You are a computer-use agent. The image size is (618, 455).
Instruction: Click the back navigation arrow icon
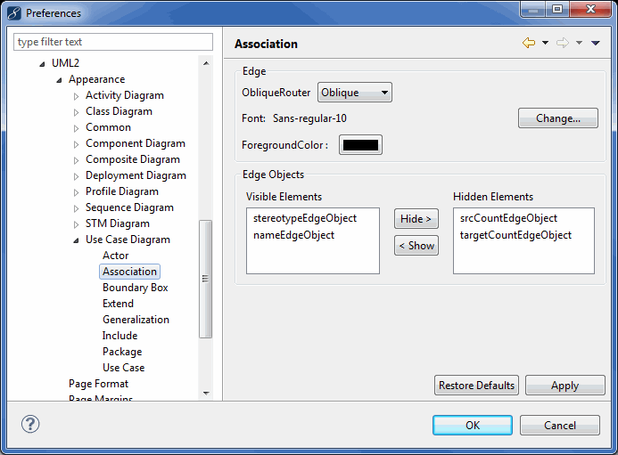click(529, 43)
